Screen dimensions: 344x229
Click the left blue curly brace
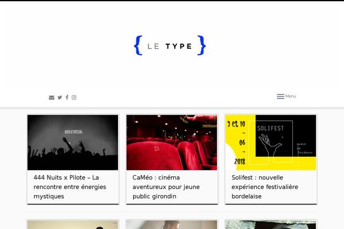pos(138,45)
